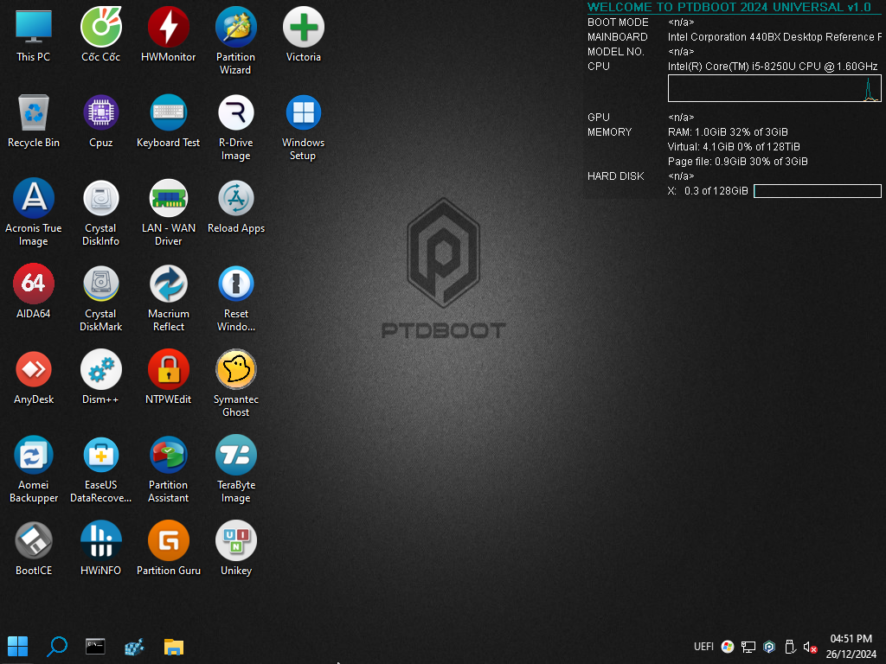
Task: Click the PTDBoot hexagon tray icon
Action: (769, 647)
